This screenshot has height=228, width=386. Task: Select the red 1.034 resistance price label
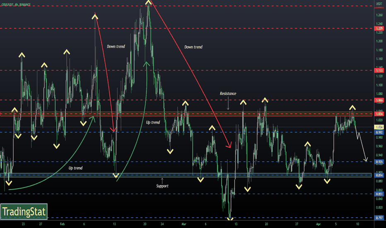(379, 114)
